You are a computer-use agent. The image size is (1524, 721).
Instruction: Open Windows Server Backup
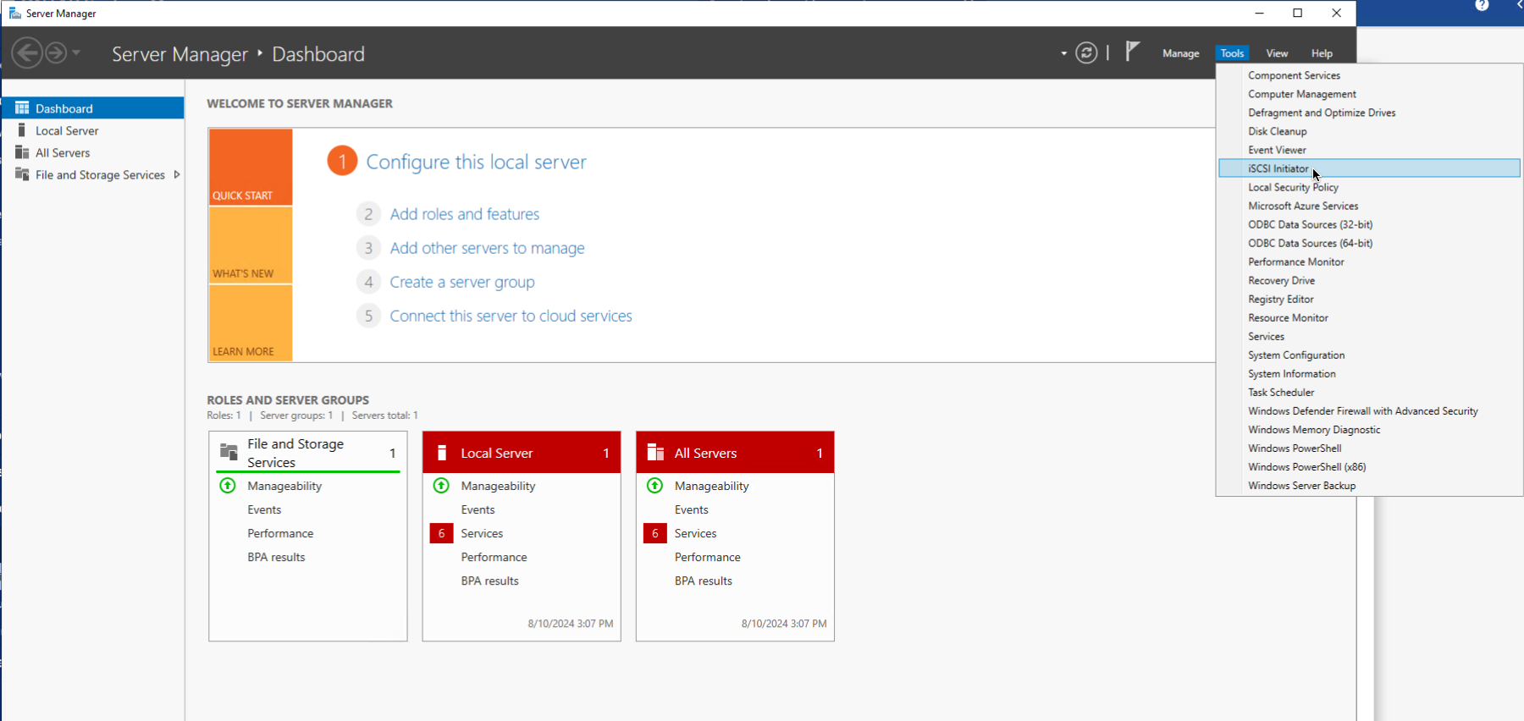coord(1369,485)
